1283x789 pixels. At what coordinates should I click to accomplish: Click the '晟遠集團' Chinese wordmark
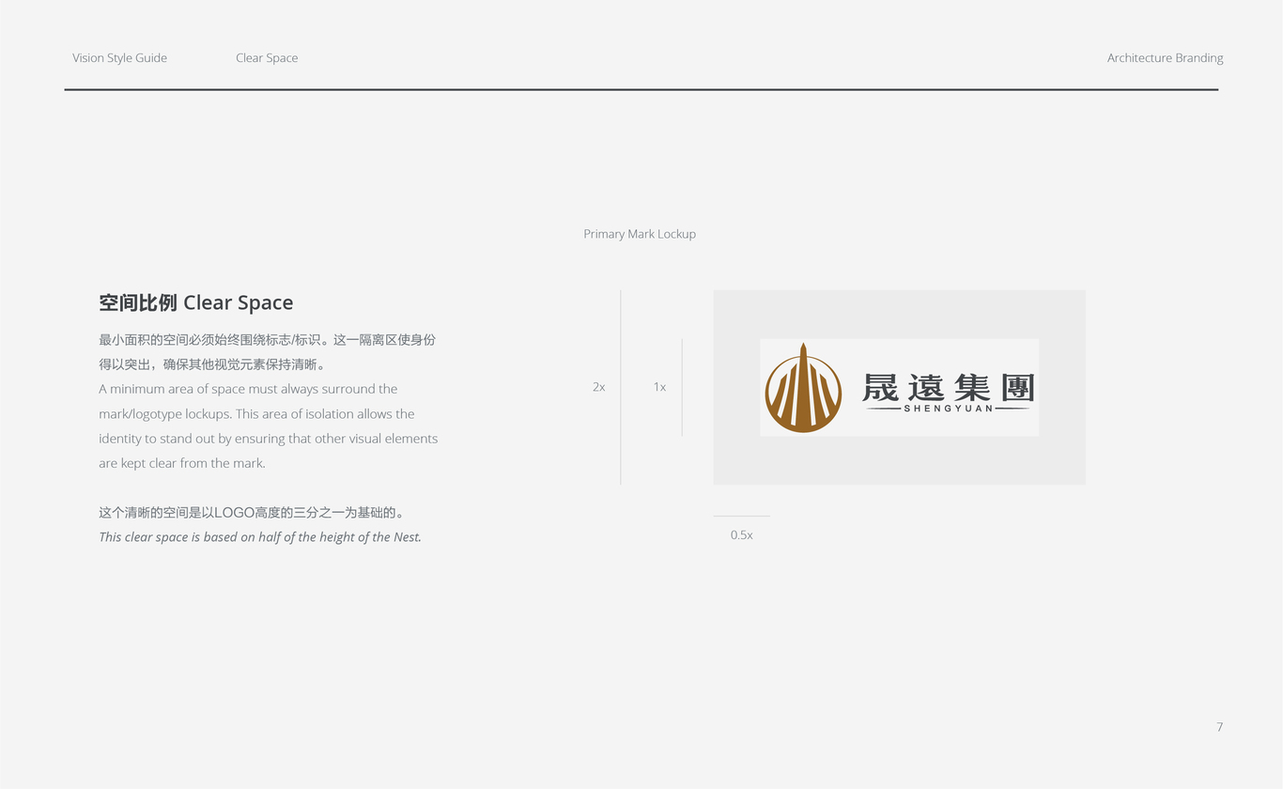point(949,386)
